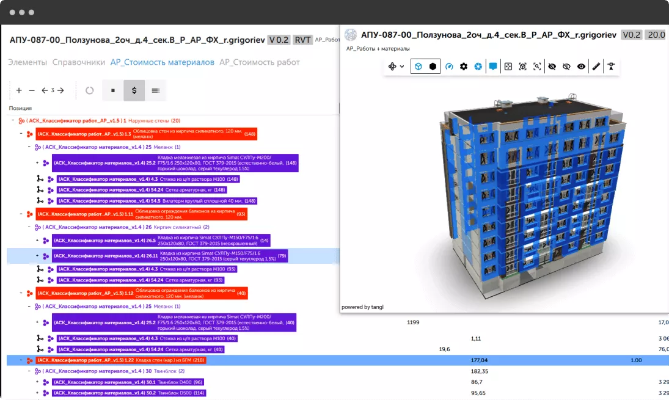The height and width of the screenshot is (400, 669).
Task: Switch to the Элементы tab
Action: click(x=27, y=62)
